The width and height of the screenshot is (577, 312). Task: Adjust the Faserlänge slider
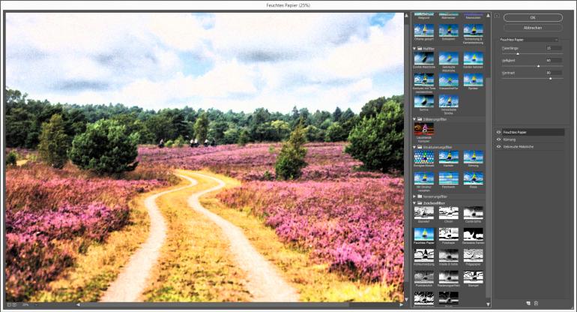pyautogui.click(x=518, y=54)
